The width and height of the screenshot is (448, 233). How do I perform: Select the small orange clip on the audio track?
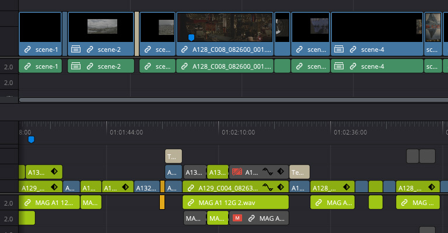(x=162, y=203)
